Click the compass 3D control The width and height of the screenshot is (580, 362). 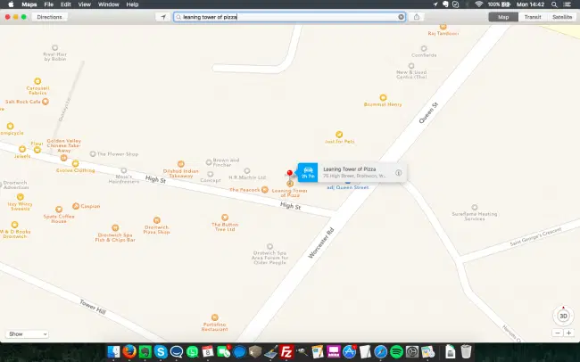click(563, 316)
